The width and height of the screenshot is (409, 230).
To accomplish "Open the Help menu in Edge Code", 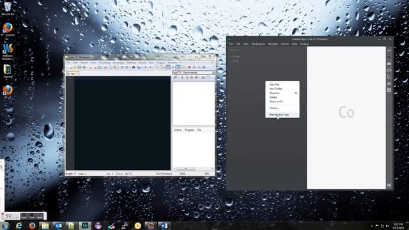I will coord(295,44).
